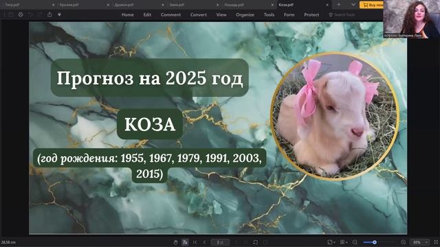Open the Protect menu

click(311, 15)
